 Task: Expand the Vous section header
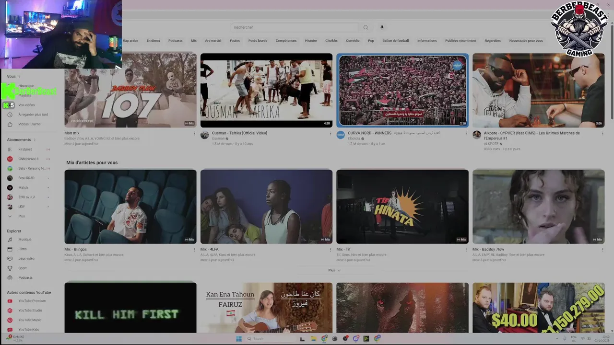[x=14, y=76]
